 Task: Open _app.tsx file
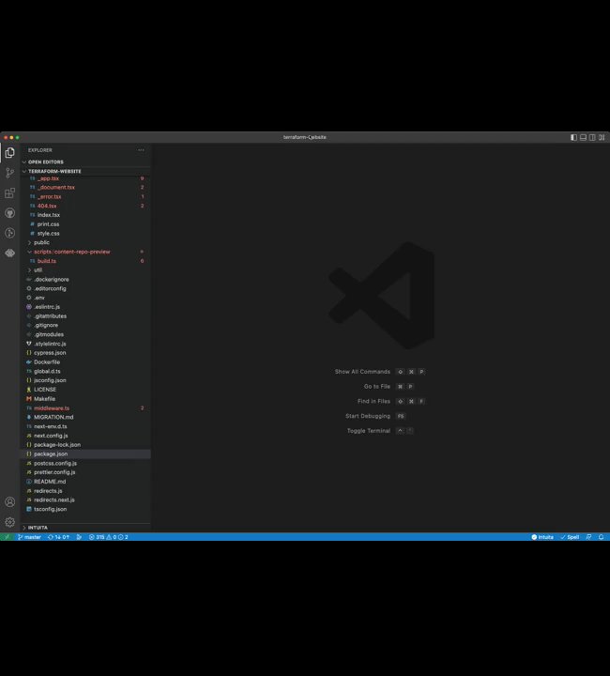[x=85, y=178]
